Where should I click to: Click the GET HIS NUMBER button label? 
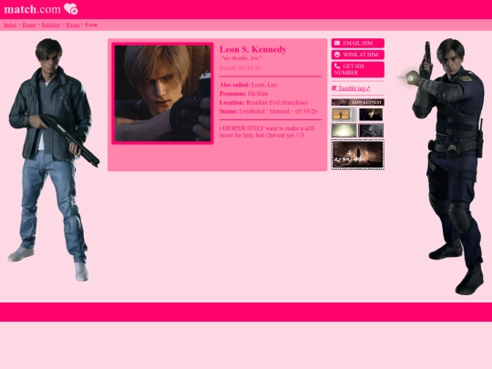point(349,69)
